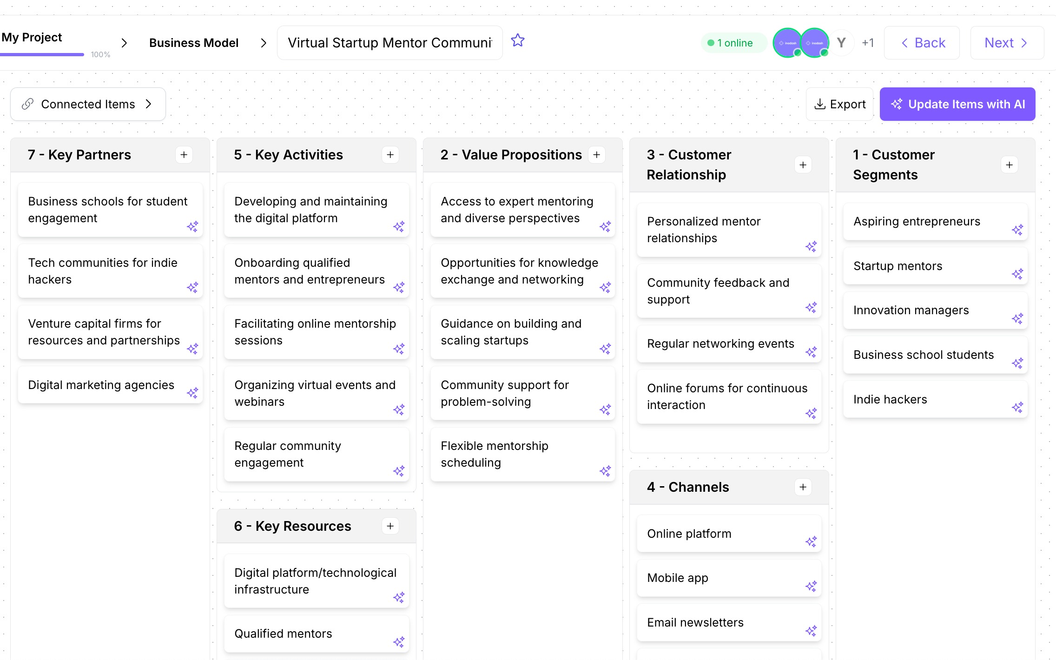Click Update Items with AI
This screenshot has width=1056, height=660.
[x=957, y=104]
